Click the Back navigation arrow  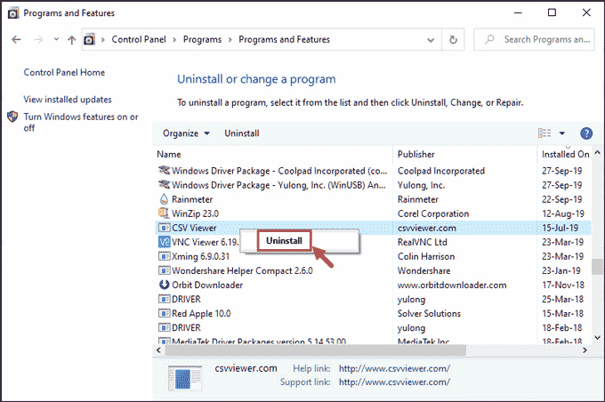pos(16,40)
